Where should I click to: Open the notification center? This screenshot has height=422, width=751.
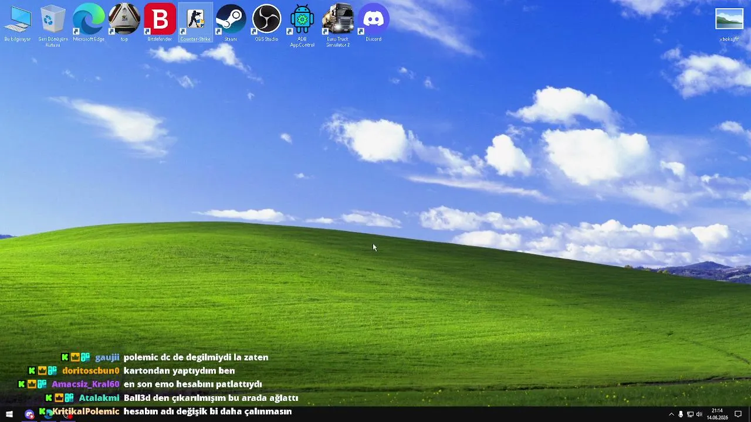738,414
